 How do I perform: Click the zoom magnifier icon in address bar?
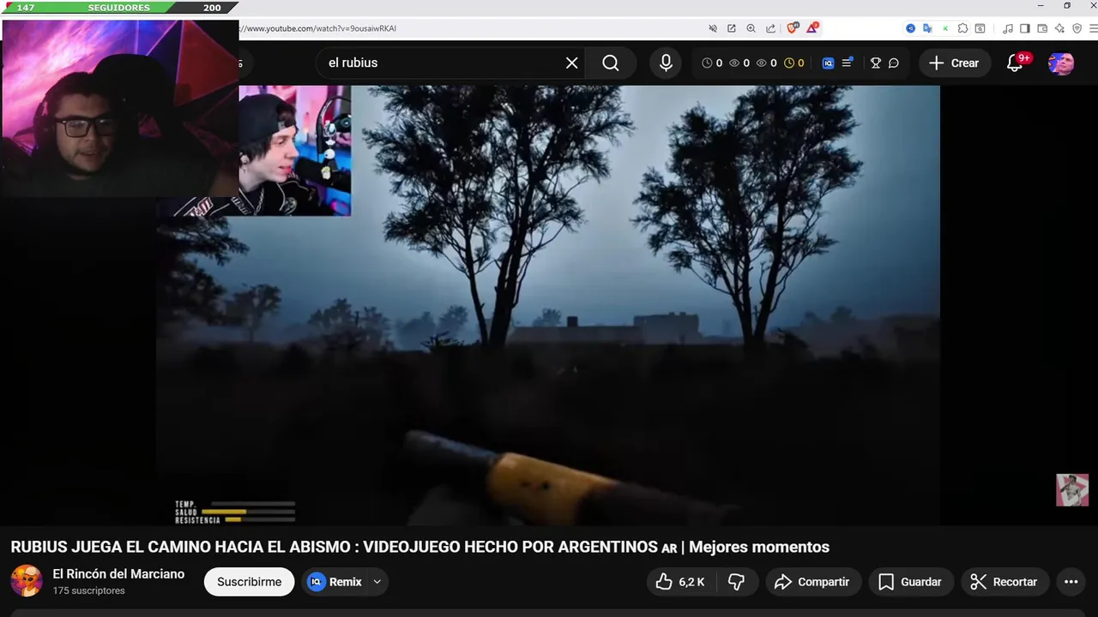[751, 28]
